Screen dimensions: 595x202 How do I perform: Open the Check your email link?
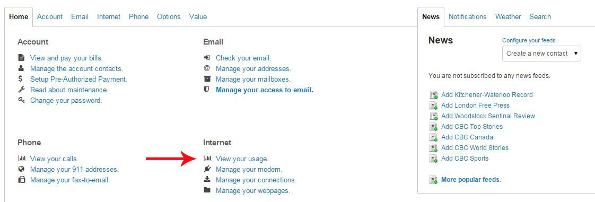[243, 58]
